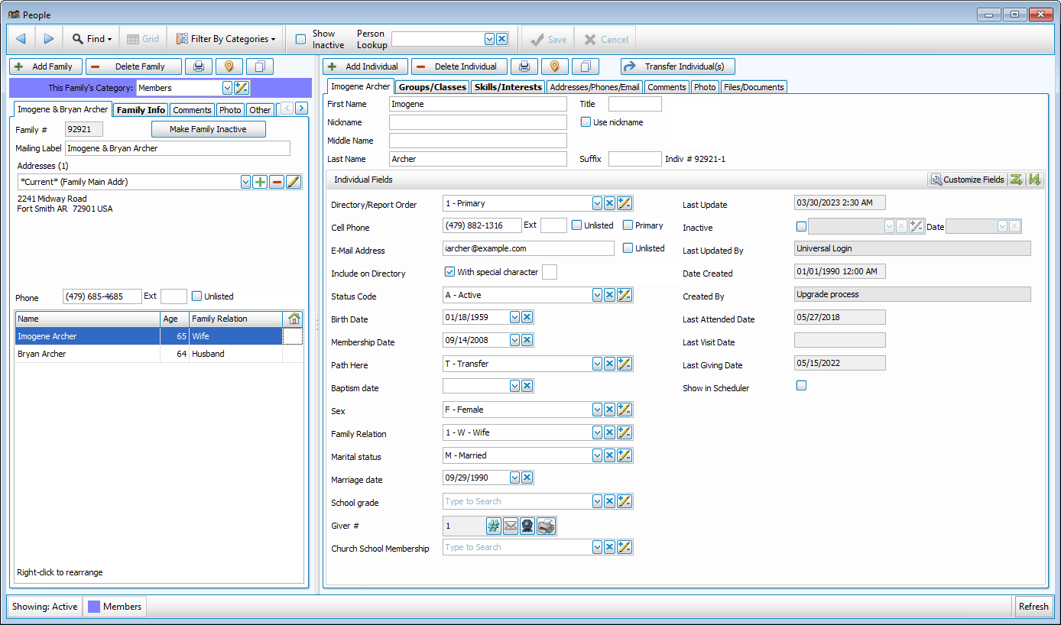The image size is (1061, 625).
Task: Click the Transfer Individual(s) button
Action: [677, 66]
